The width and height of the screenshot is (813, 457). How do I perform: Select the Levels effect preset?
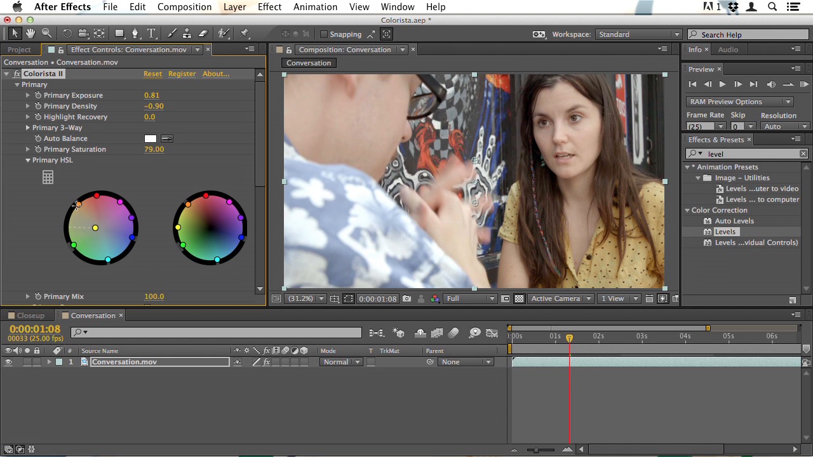click(725, 232)
